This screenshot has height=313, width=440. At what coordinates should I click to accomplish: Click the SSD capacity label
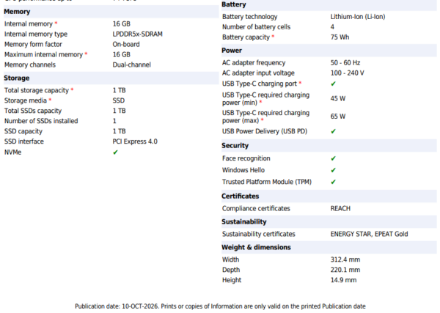click(23, 131)
